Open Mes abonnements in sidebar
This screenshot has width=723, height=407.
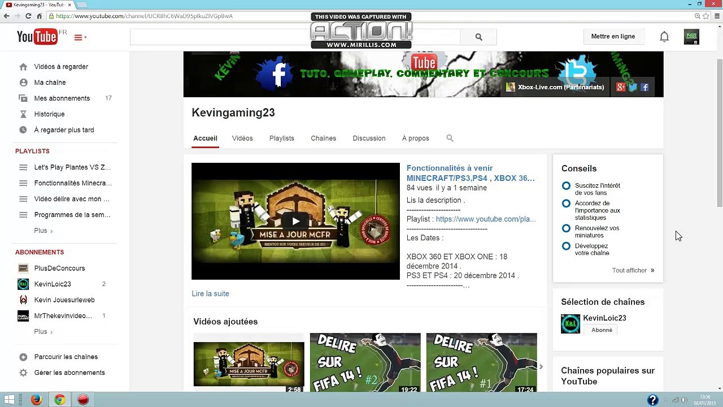click(x=62, y=98)
